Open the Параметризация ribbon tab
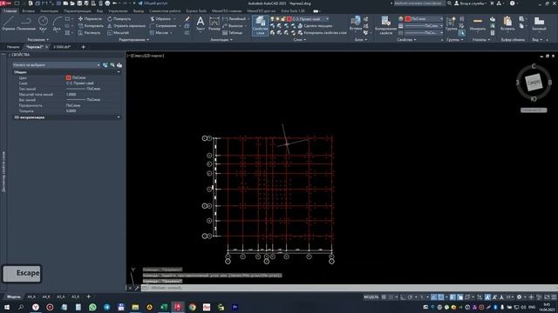The height and width of the screenshot is (313, 558). point(78,11)
